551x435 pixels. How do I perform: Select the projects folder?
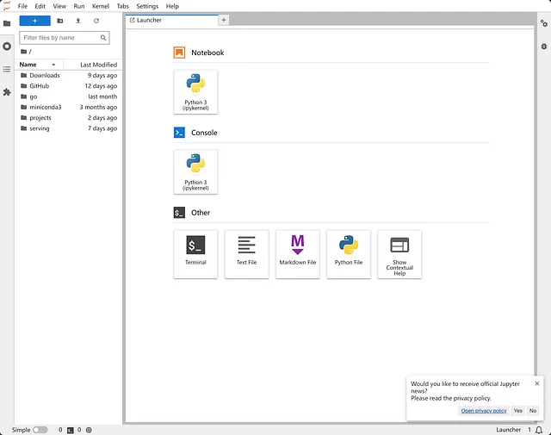point(69,117)
